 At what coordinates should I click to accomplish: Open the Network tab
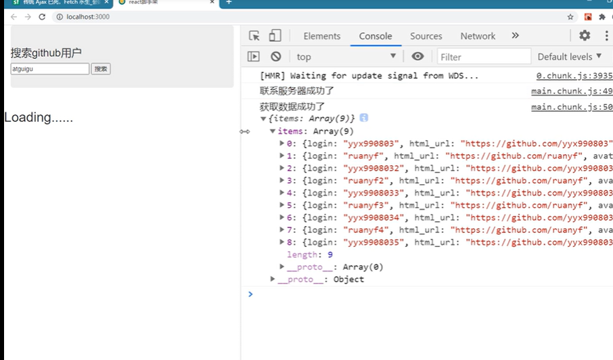[478, 36]
